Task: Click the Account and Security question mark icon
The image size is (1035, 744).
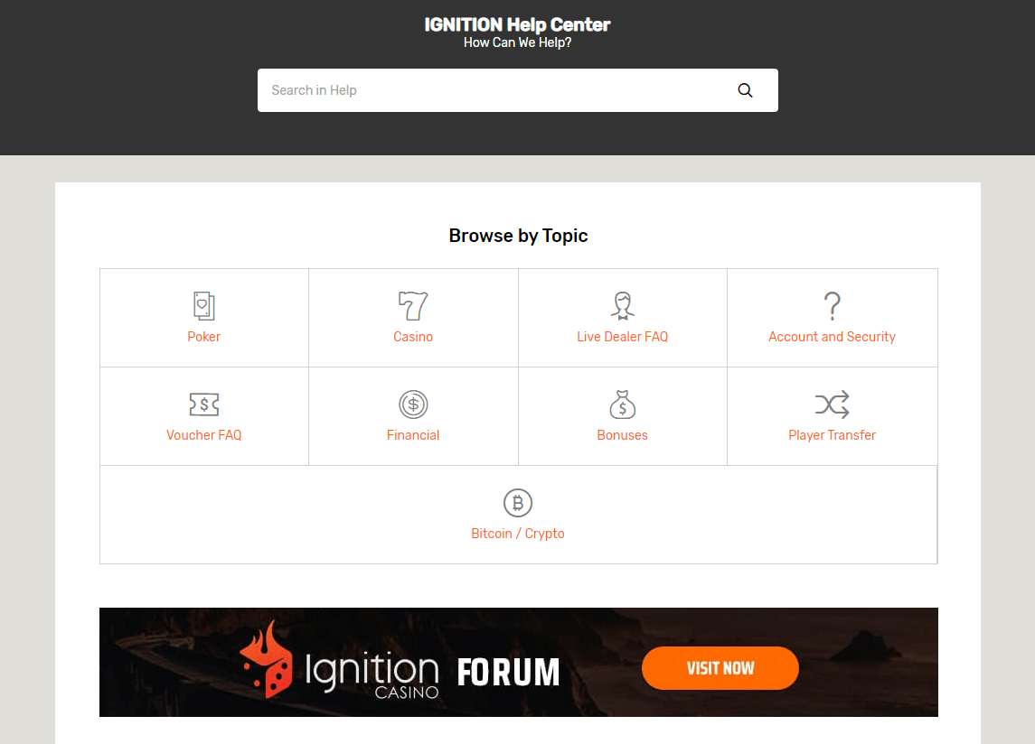Action: [832, 305]
